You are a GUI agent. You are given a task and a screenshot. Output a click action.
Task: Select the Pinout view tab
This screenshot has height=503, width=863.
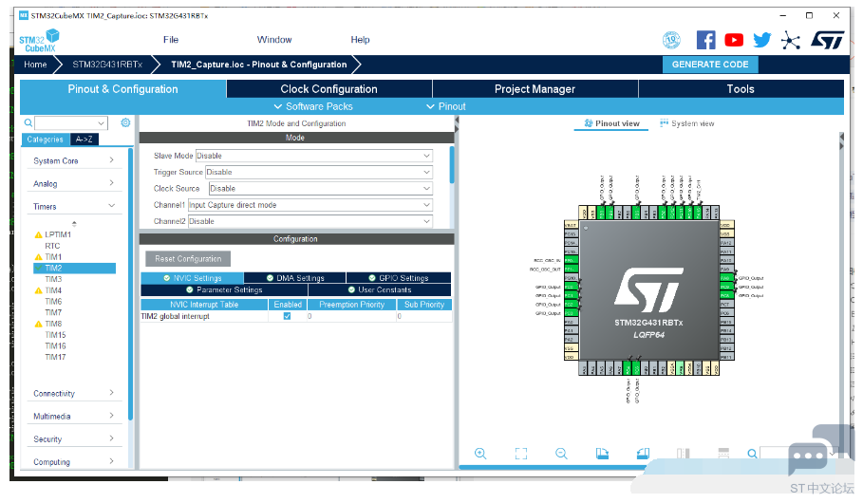click(x=610, y=123)
